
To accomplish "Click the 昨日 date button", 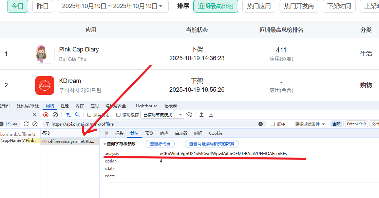I will point(43,6).
